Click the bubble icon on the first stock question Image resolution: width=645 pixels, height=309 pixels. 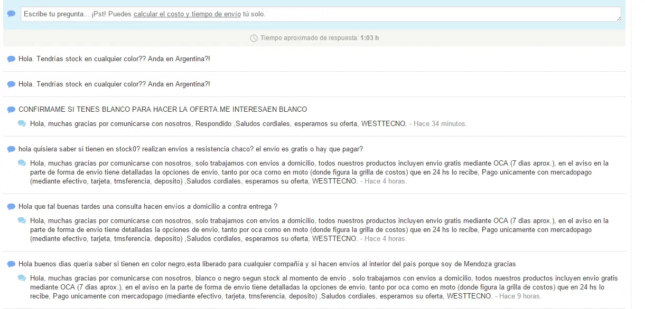10,59
